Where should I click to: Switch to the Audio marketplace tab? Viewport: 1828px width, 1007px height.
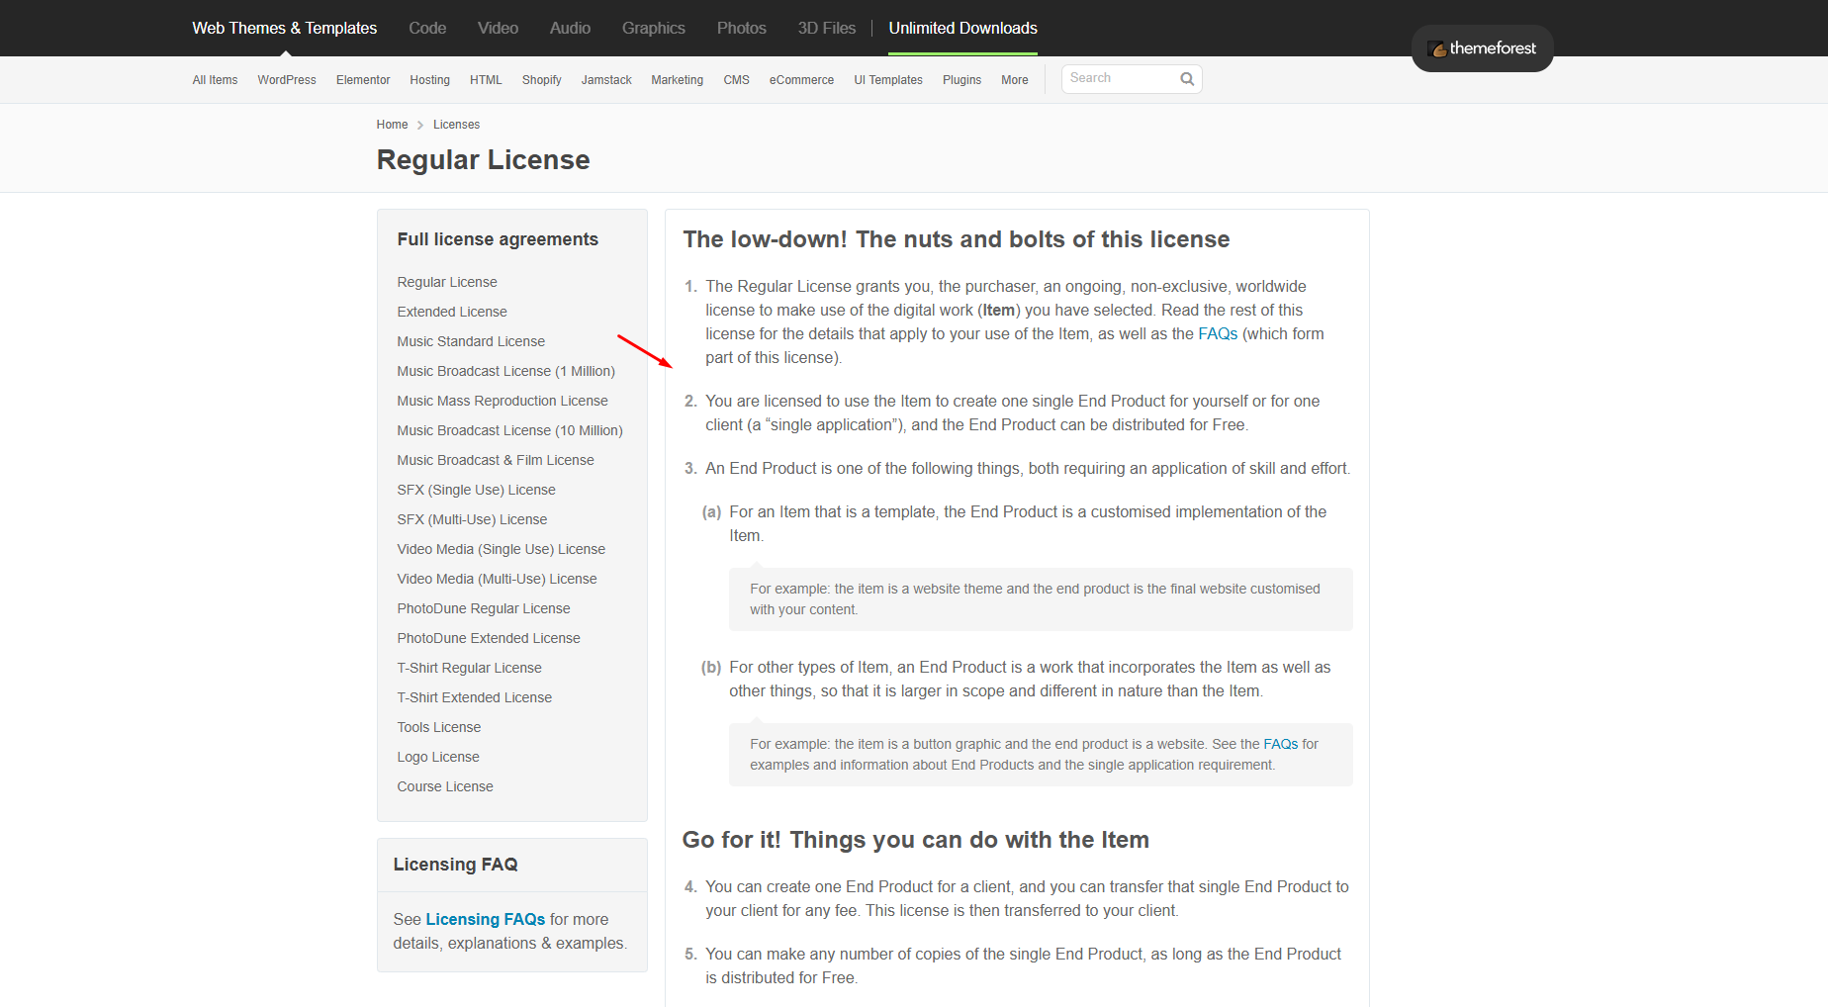tap(570, 28)
